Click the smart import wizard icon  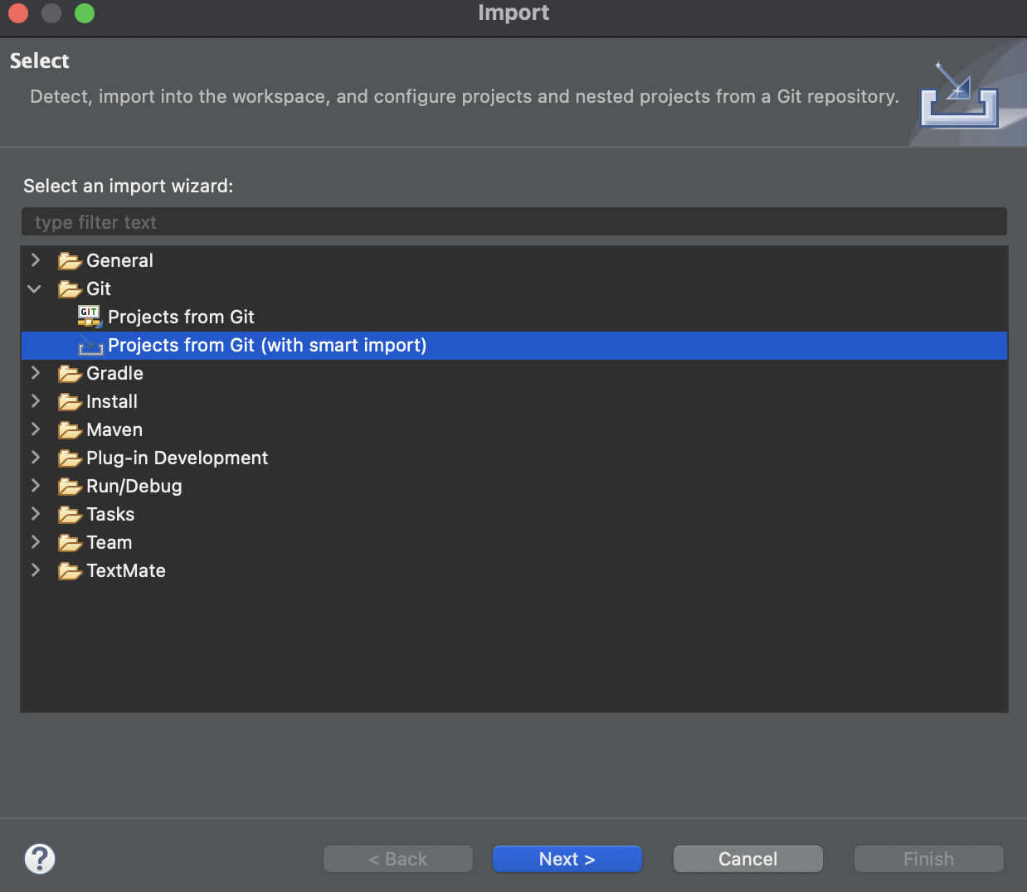tap(90, 345)
